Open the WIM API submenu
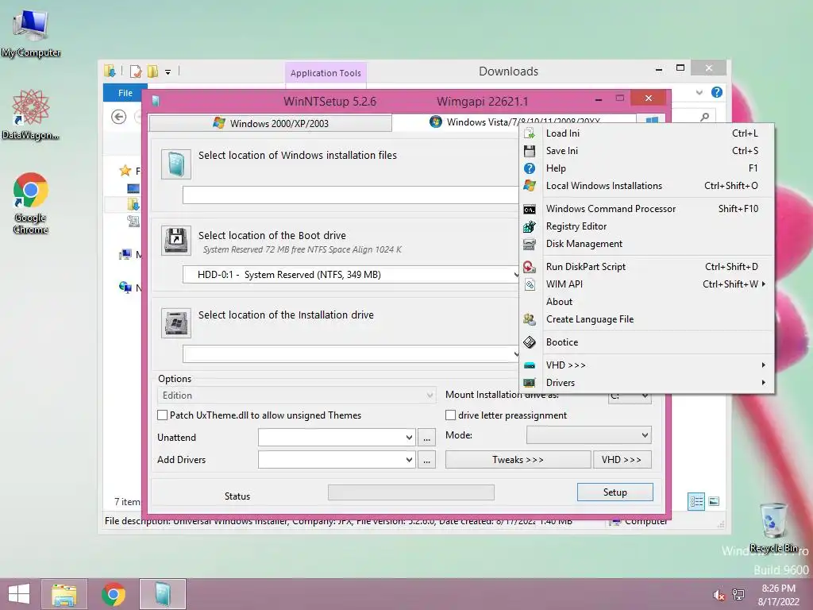Viewport: 813px width, 610px height. [x=647, y=284]
